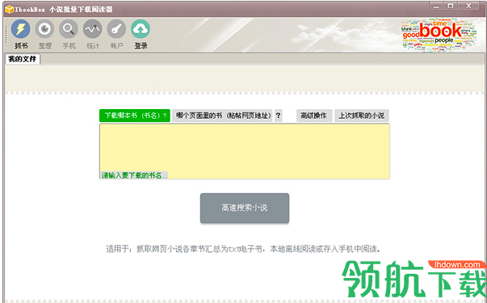This screenshot has height=303, width=487.
Task: Click the 请输入要下载的书名 placeholder text
Action: click(134, 175)
